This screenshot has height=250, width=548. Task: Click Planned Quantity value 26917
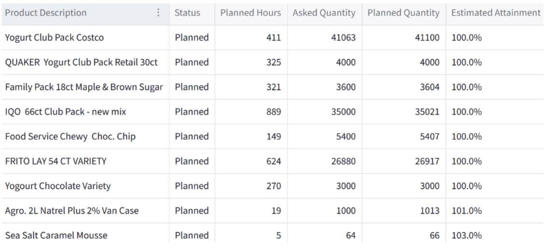coord(427,161)
